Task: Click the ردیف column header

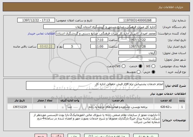Action: tap(182, 101)
